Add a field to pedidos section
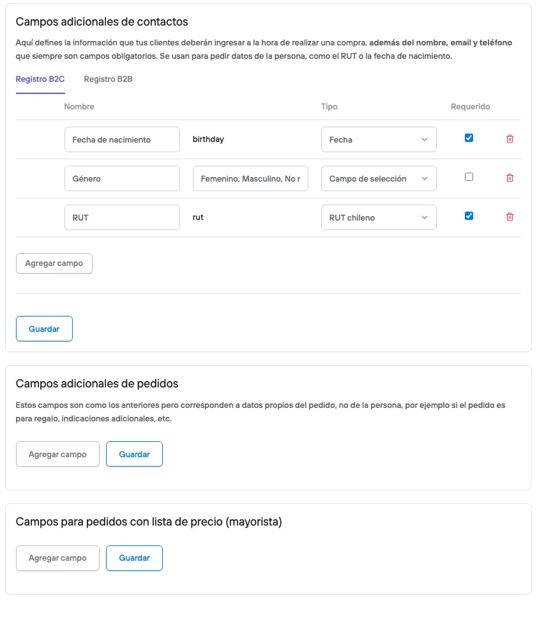This screenshot has width=537, height=617. (x=57, y=454)
